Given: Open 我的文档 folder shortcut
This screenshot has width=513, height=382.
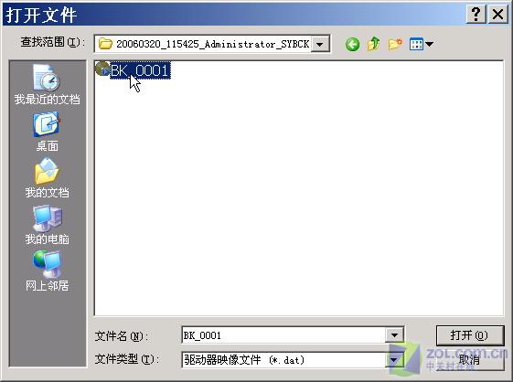Looking at the screenshot, I should (48, 178).
